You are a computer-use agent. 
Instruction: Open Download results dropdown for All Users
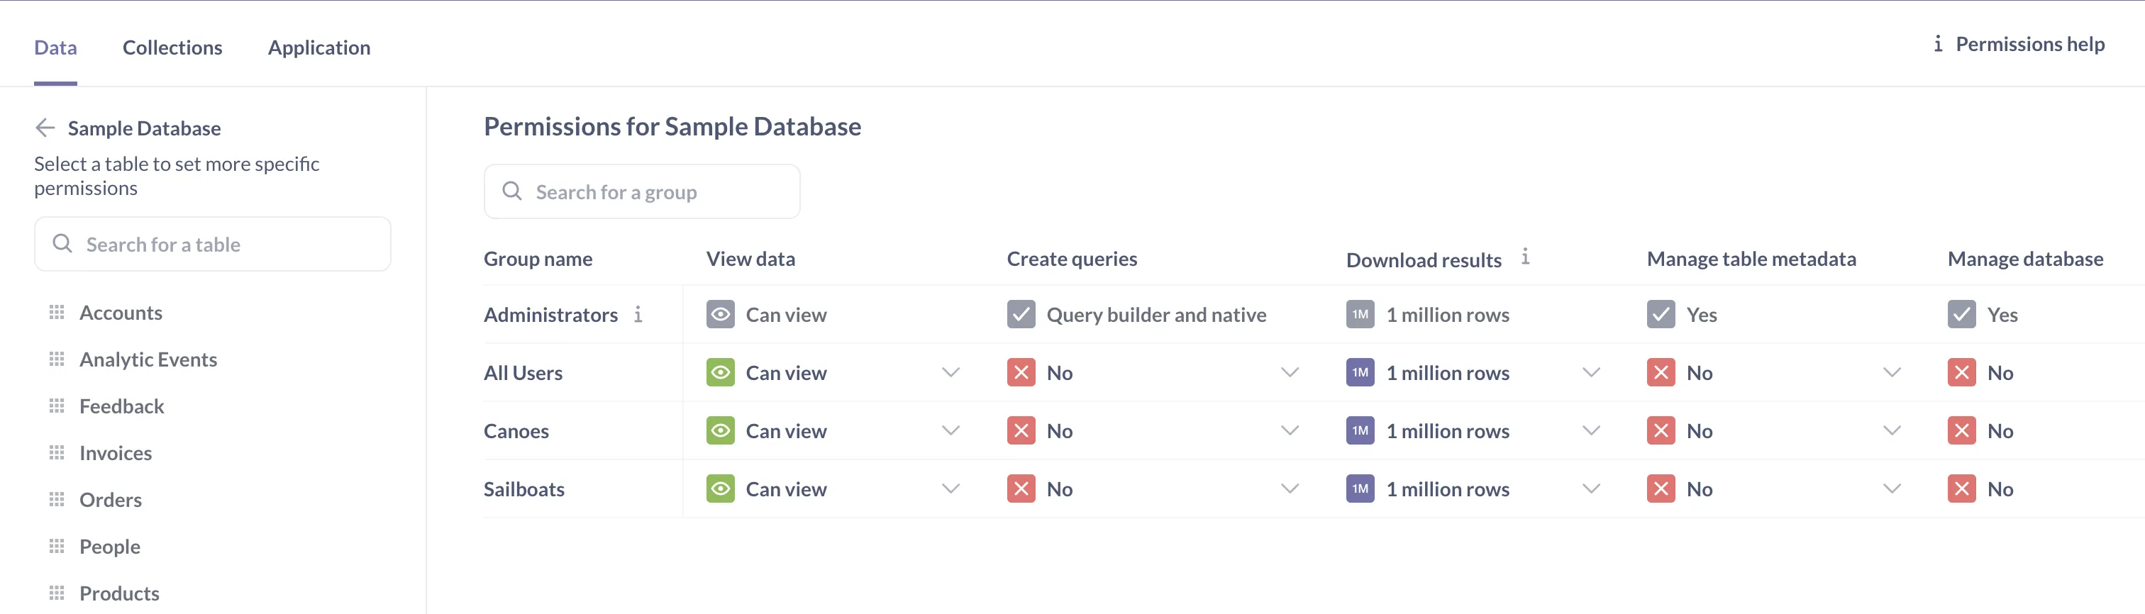1590,372
